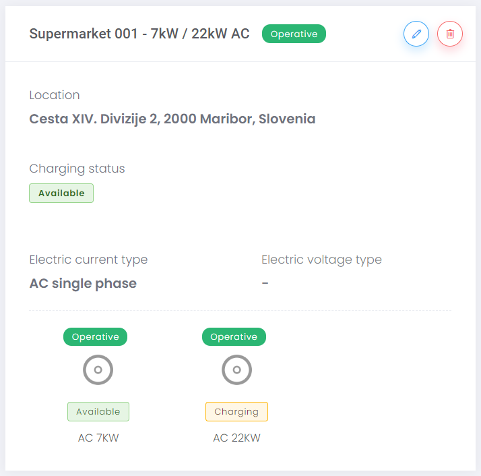
Task: Click the Supermarket 001 station title
Action: (x=139, y=34)
